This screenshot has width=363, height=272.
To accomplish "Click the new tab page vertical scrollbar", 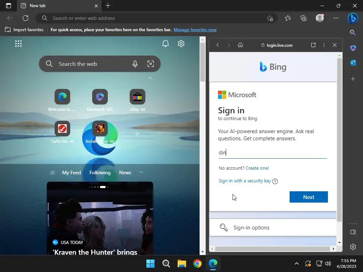I will point(202,62).
